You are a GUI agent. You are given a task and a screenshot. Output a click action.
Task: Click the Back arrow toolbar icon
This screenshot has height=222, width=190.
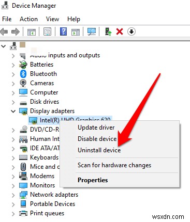click(x=4, y=31)
